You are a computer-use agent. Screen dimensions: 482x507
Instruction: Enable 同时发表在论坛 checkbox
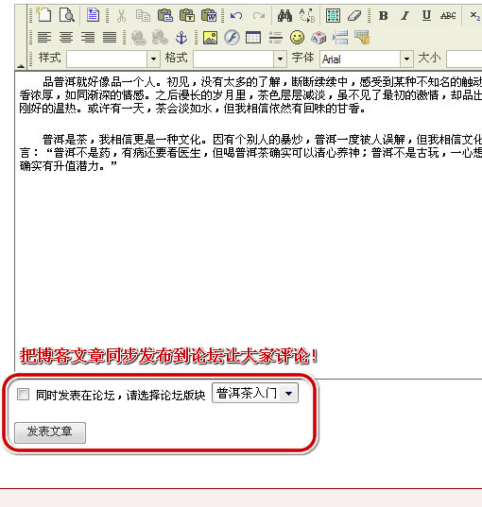(23, 394)
